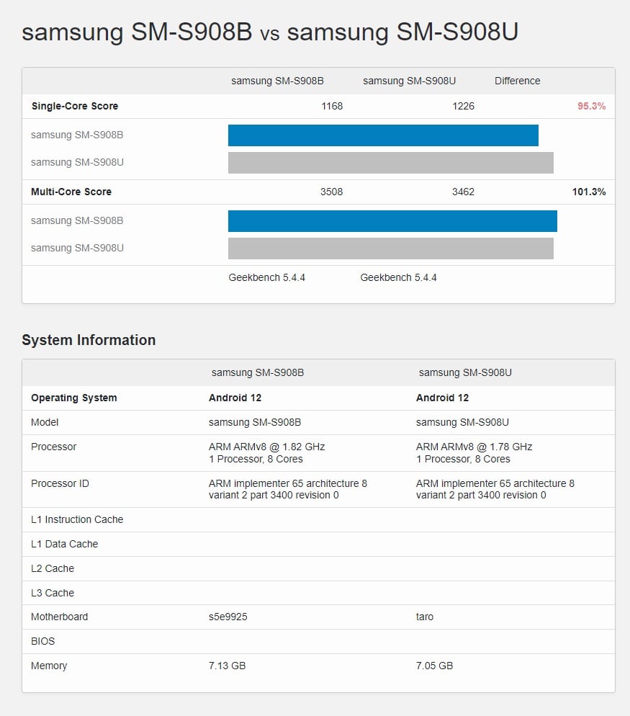Select the Multi-Core Score row label
This screenshot has height=716, width=630.
71,192
